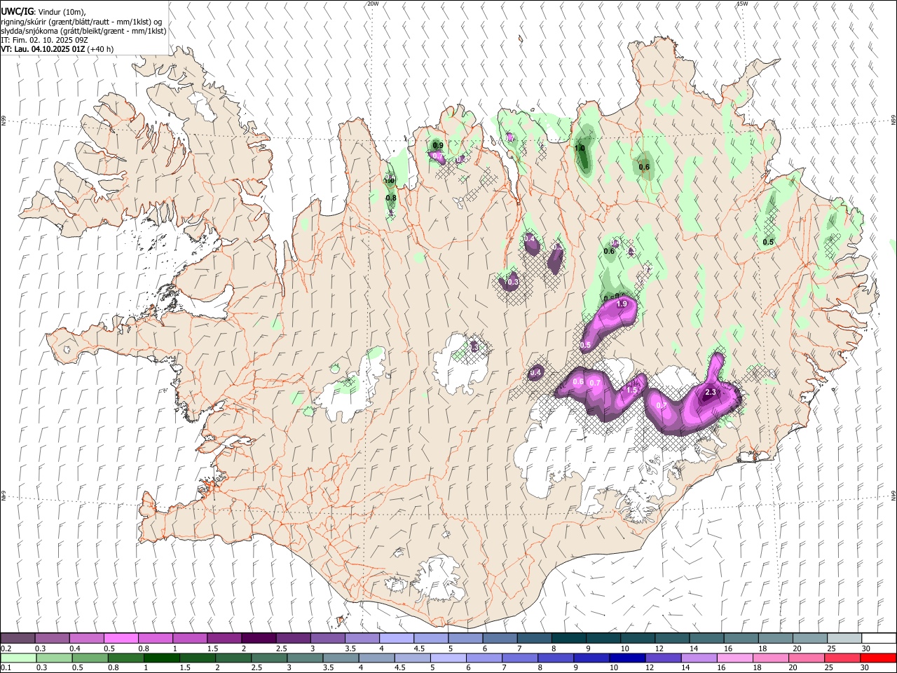This screenshot has height=673, width=897.
Task: Click the bold 'UWC/IG' title text
Action: click(17, 11)
